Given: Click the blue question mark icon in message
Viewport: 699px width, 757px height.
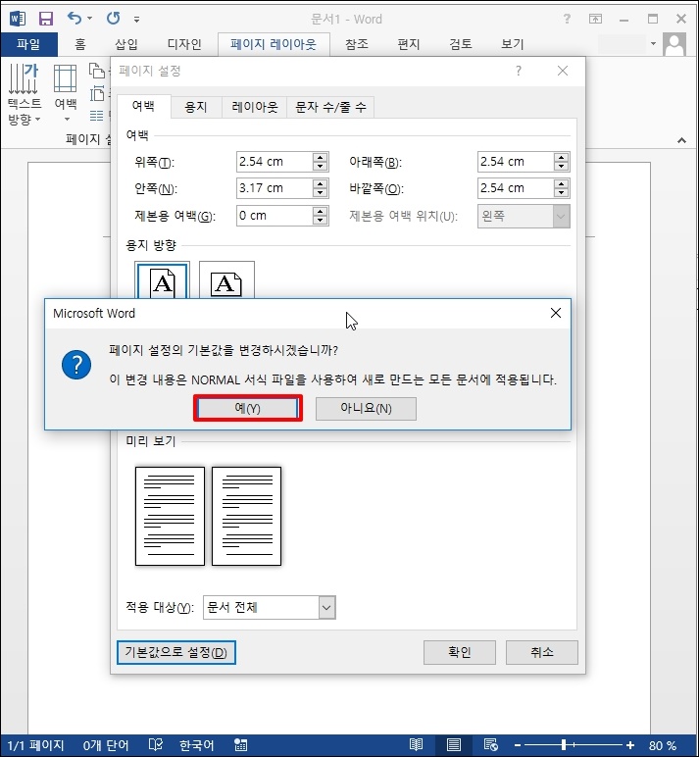Looking at the screenshot, I should pos(76,365).
